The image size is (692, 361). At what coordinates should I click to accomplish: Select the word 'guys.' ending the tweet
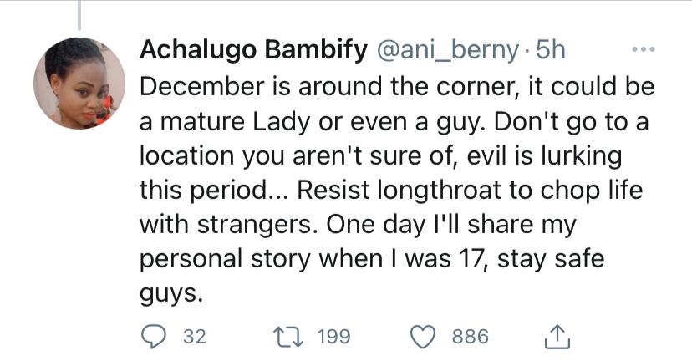pyautogui.click(x=171, y=294)
